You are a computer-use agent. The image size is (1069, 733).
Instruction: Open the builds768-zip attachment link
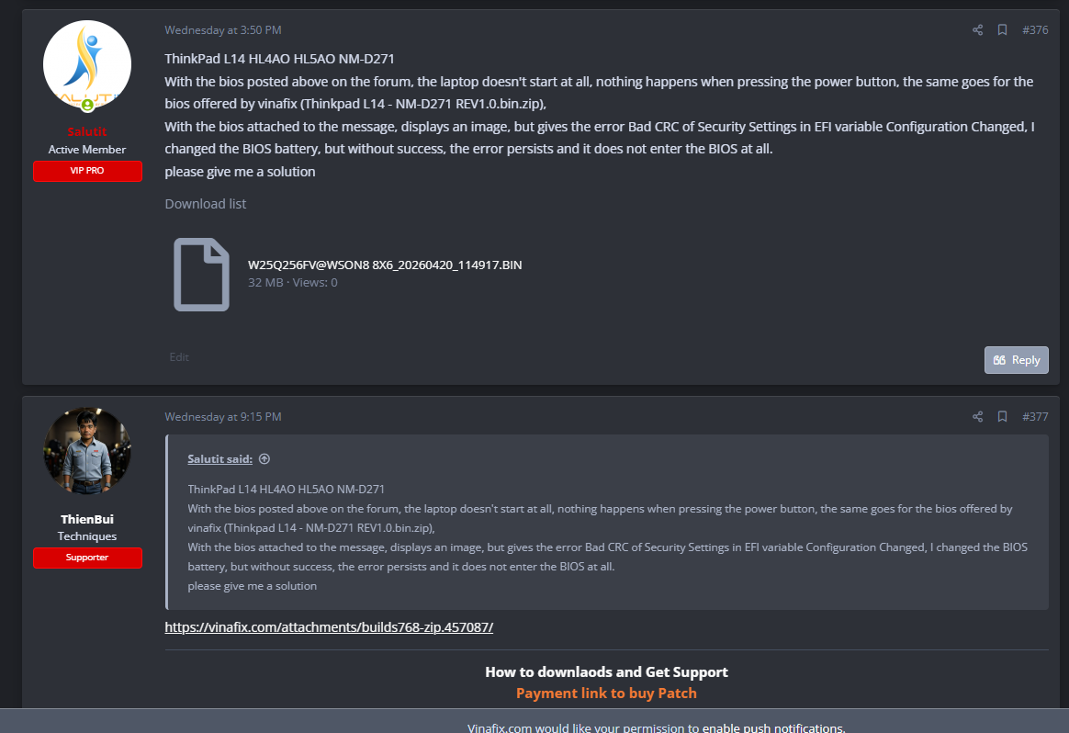click(329, 626)
